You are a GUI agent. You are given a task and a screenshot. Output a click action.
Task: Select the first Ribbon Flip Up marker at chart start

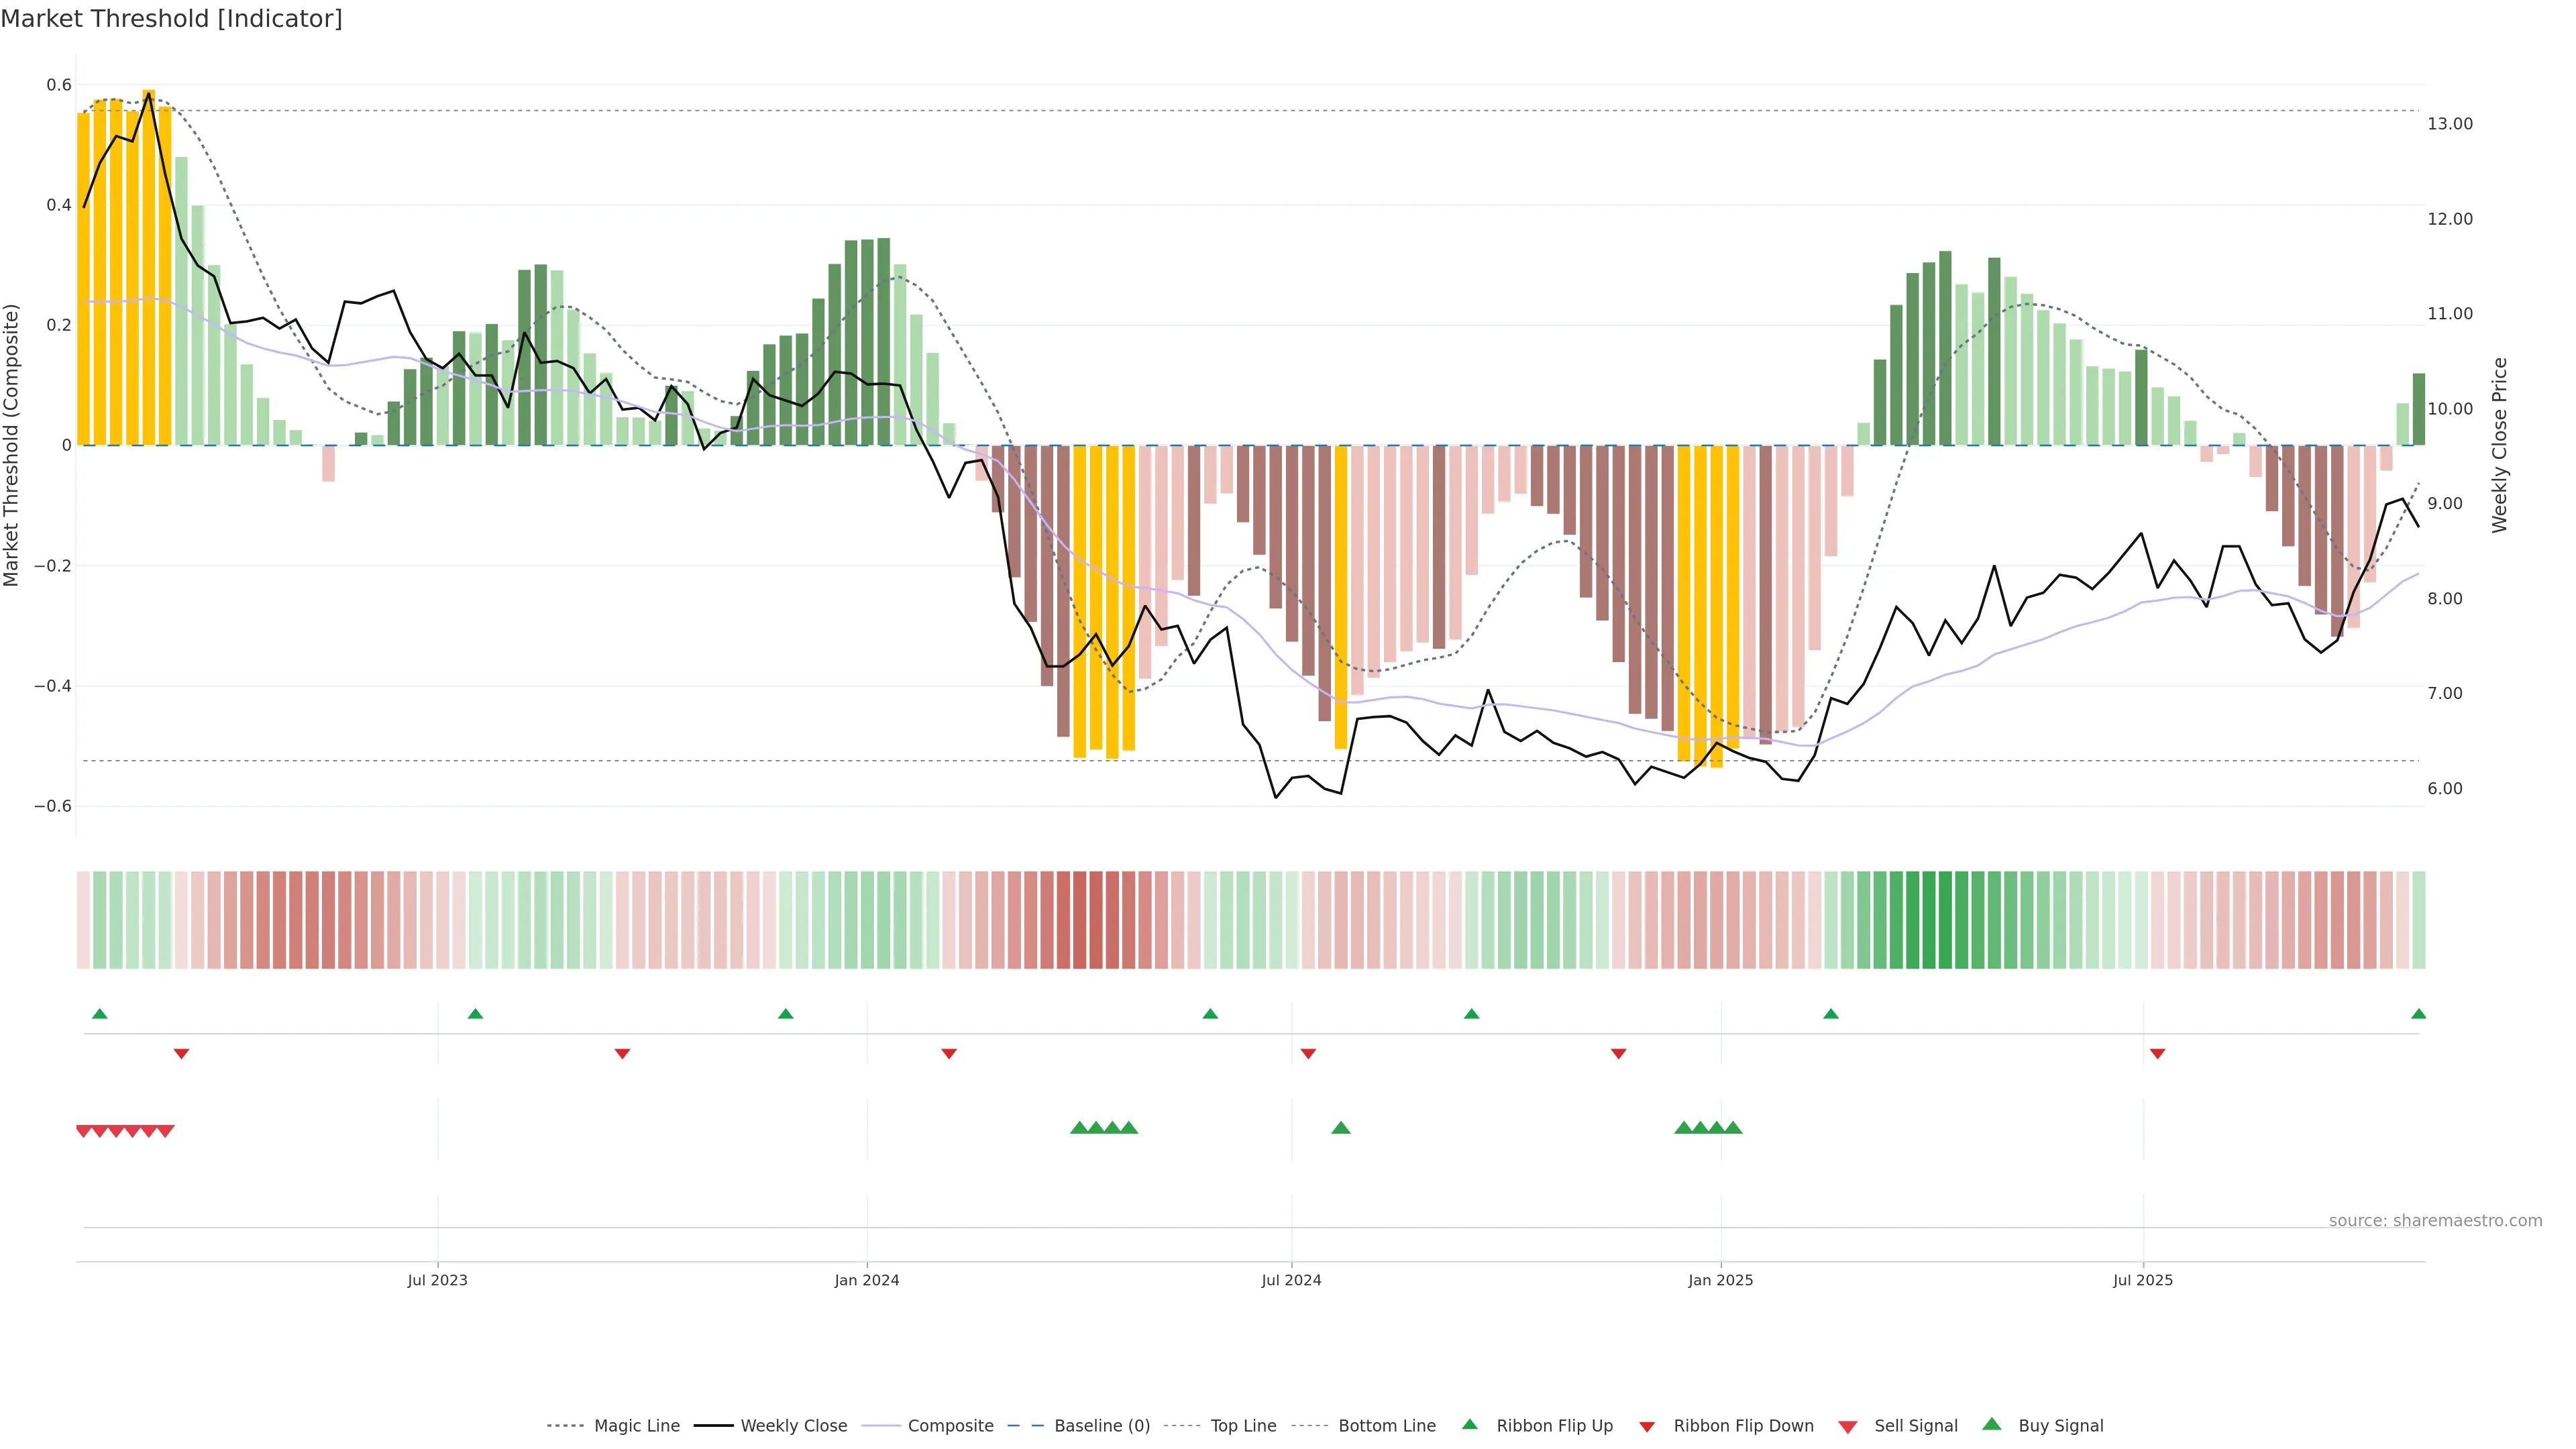tap(99, 1014)
